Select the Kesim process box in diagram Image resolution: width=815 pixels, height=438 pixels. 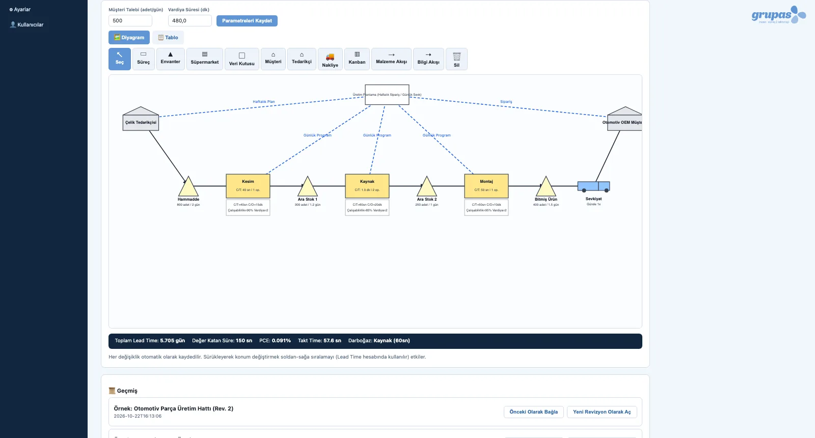(x=248, y=186)
